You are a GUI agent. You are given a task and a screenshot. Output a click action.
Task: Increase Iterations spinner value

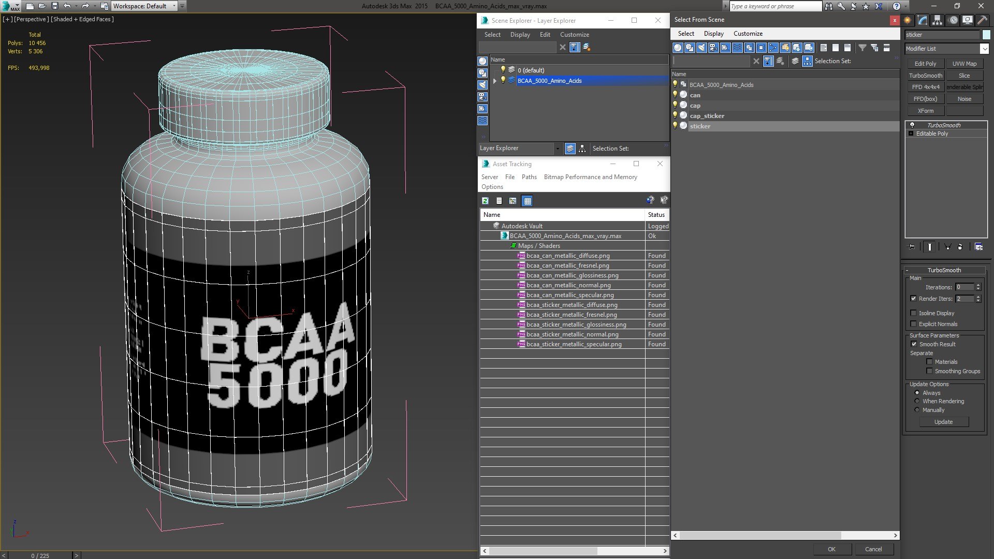[x=978, y=285]
